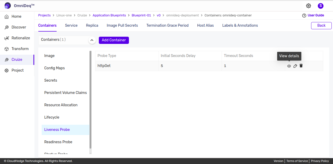Go to Projects breadcrumb
333x164 pixels.
tap(45, 15)
